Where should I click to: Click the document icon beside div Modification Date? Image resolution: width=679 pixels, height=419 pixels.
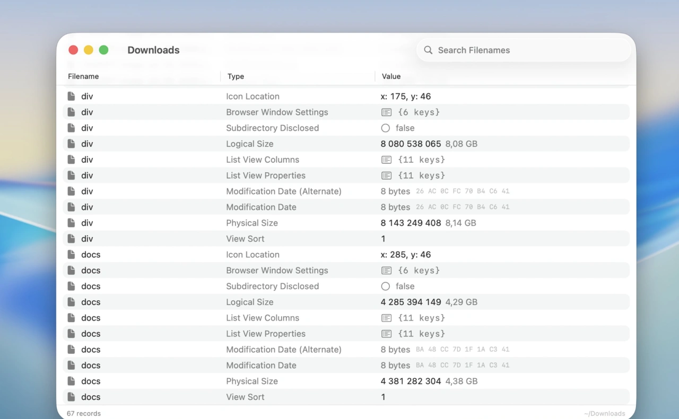pyautogui.click(x=72, y=207)
